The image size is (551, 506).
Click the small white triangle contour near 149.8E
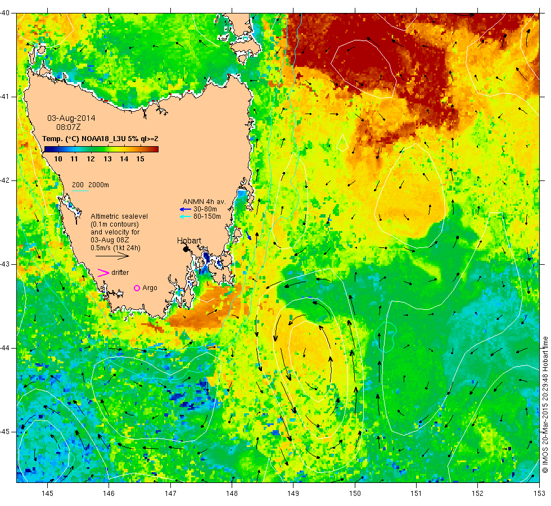pyautogui.click(x=342, y=143)
